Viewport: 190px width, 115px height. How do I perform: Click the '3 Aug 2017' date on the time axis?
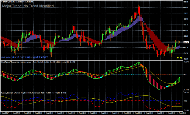(x=4, y=113)
